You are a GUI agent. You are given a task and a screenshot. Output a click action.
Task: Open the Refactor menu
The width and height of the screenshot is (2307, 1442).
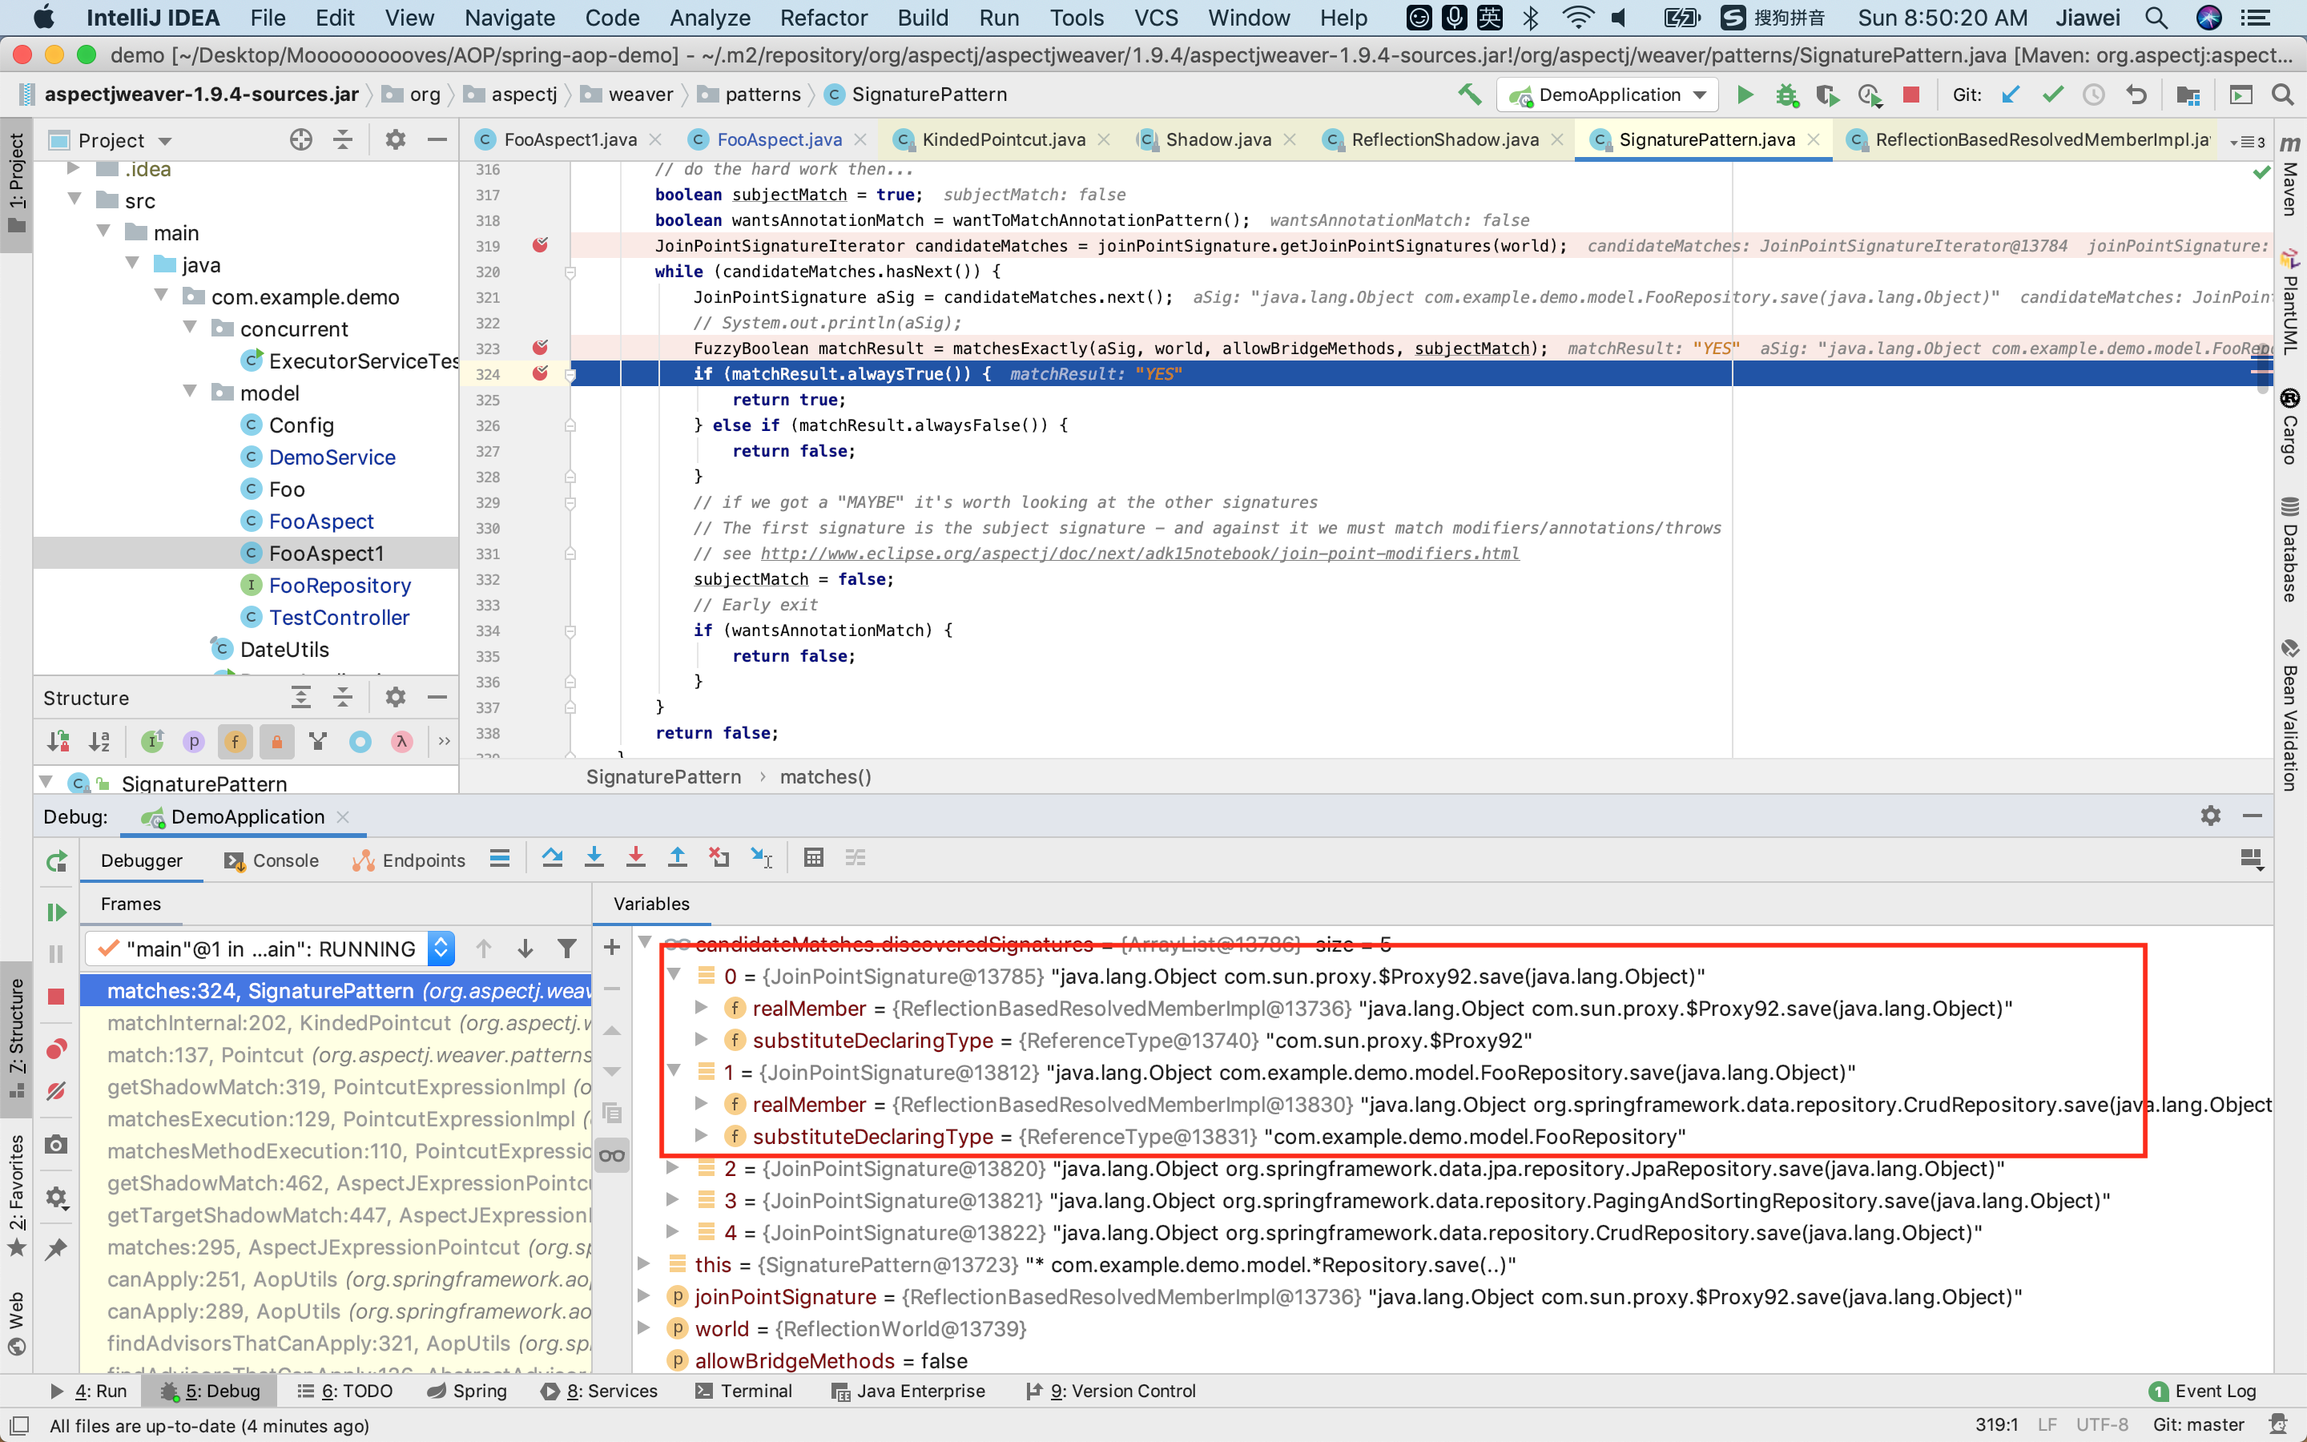point(823,17)
